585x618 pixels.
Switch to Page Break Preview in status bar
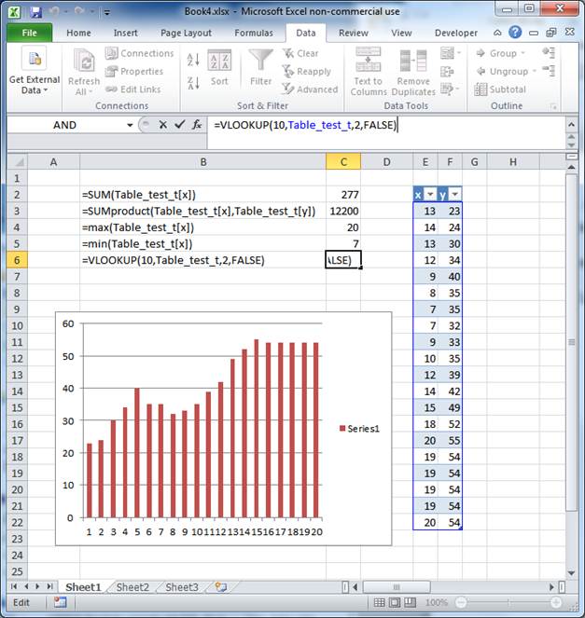point(410,602)
